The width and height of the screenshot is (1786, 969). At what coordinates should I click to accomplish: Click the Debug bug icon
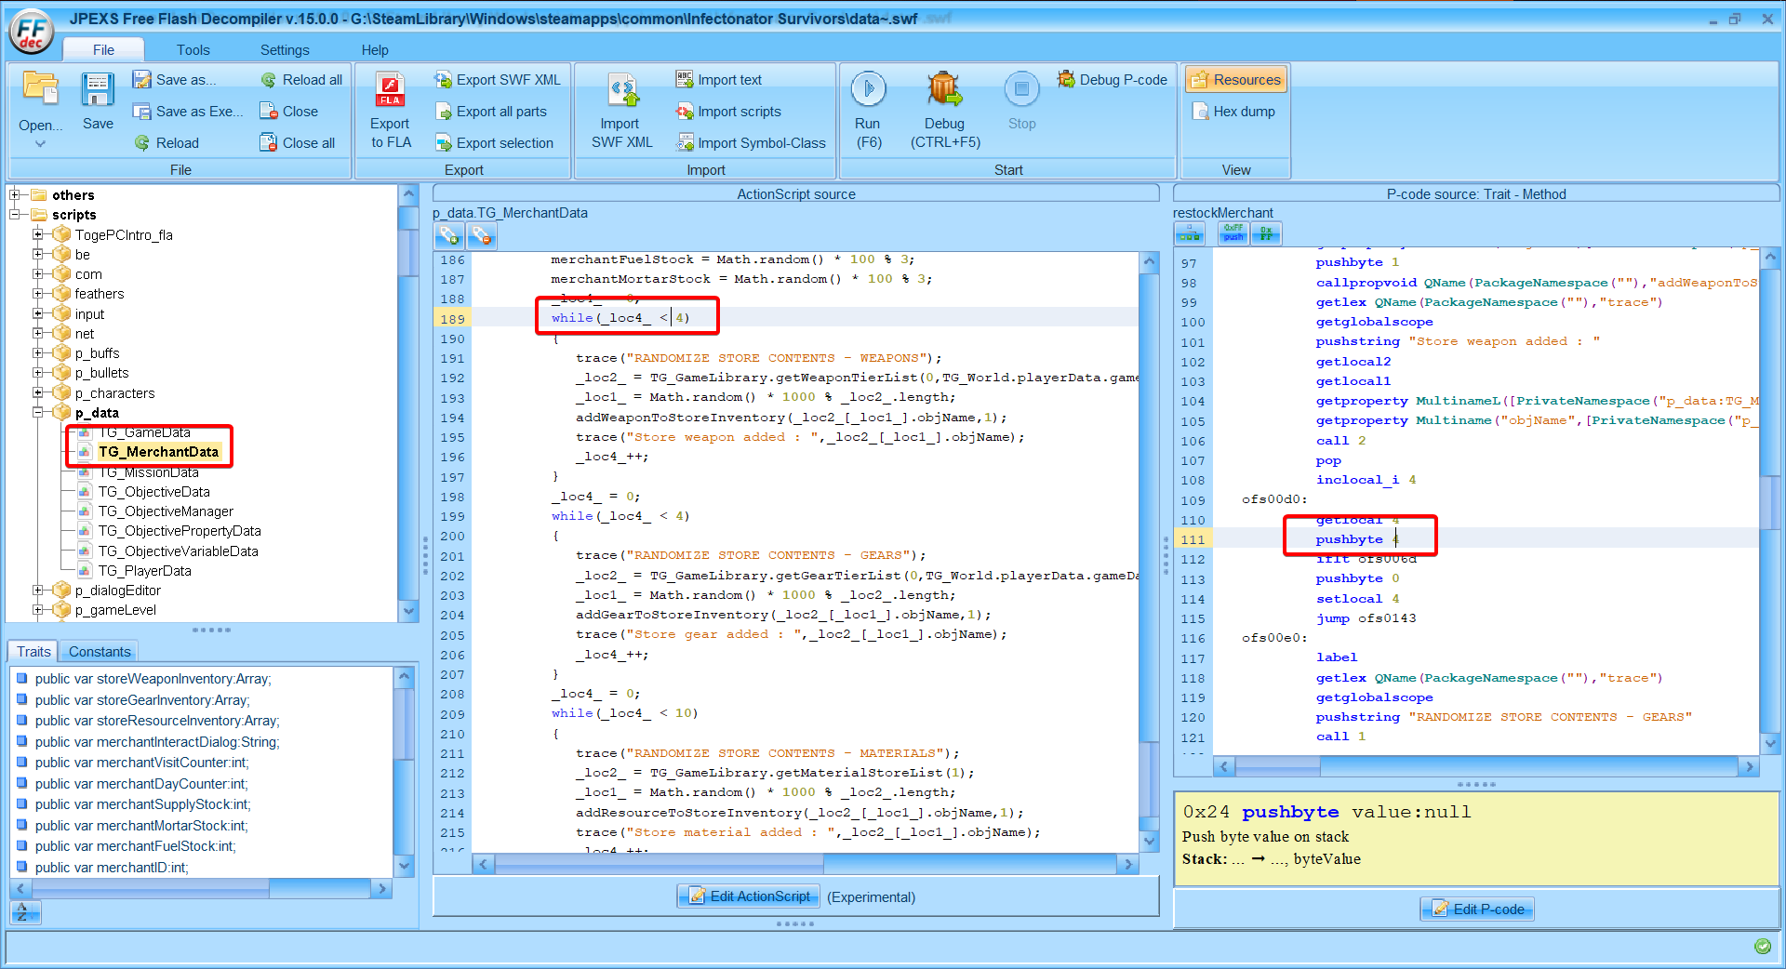pos(944,88)
